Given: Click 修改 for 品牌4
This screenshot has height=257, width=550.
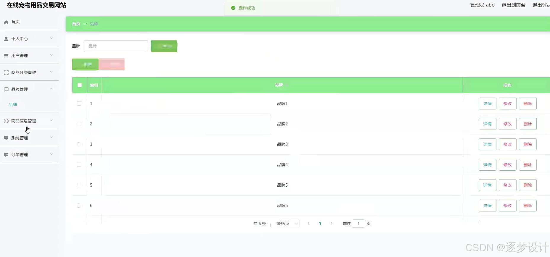Looking at the screenshot, I should click(507, 165).
